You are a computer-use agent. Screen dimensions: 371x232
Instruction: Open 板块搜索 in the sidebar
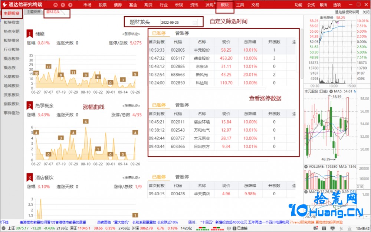pyautogui.click(x=12, y=23)
